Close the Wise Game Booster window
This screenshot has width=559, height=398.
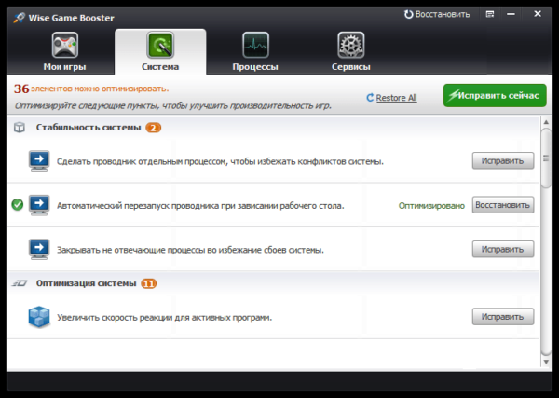538,14
